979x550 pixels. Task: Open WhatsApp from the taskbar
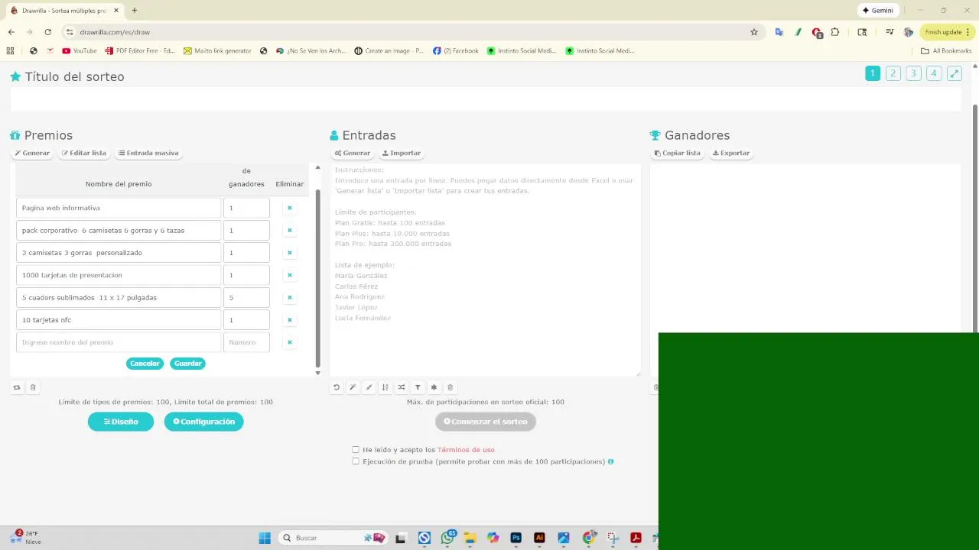coord(447,538)
